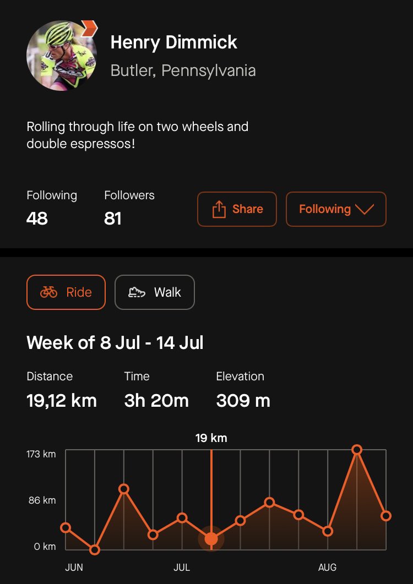This screenshot has height=584, width=413.
Task: Tap the Elevation value 309 m
Action: tap(243, 401)
